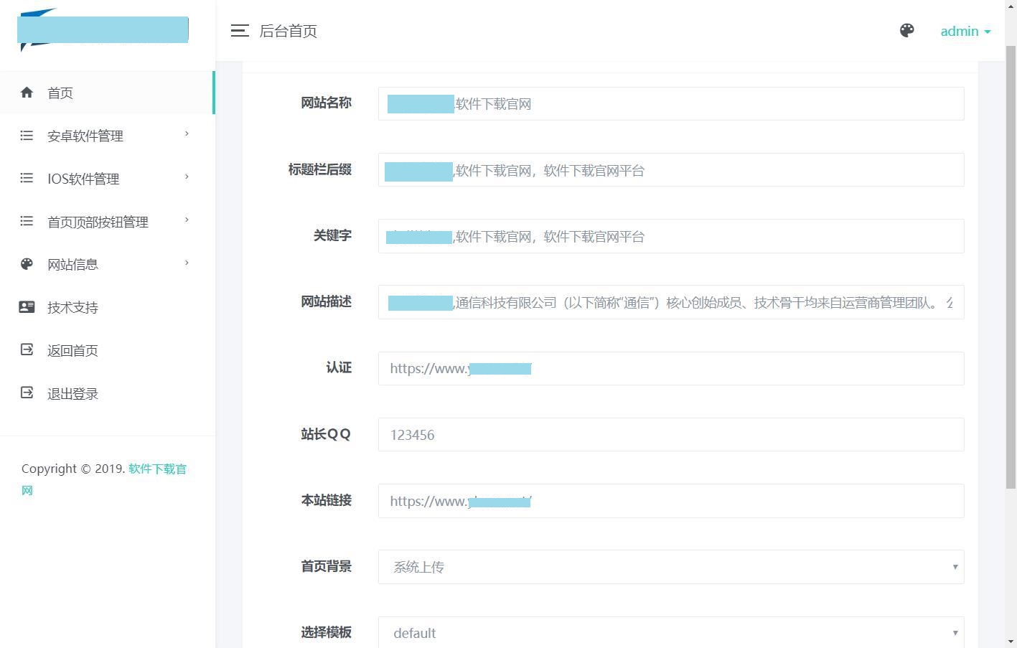Click the exit icon beside 返回首页
This screenshot has height=648, width=1017.
(x=27, y=350)
